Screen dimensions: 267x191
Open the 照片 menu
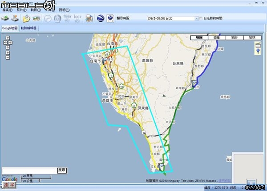21,10
